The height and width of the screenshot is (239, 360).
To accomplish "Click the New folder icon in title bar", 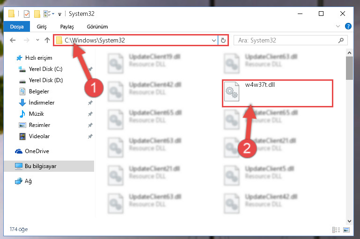I will (x=37, y=14).
